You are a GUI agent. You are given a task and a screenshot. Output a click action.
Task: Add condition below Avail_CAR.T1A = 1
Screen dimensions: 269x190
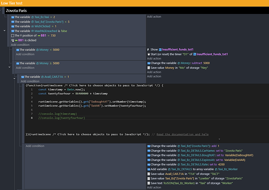30,81
